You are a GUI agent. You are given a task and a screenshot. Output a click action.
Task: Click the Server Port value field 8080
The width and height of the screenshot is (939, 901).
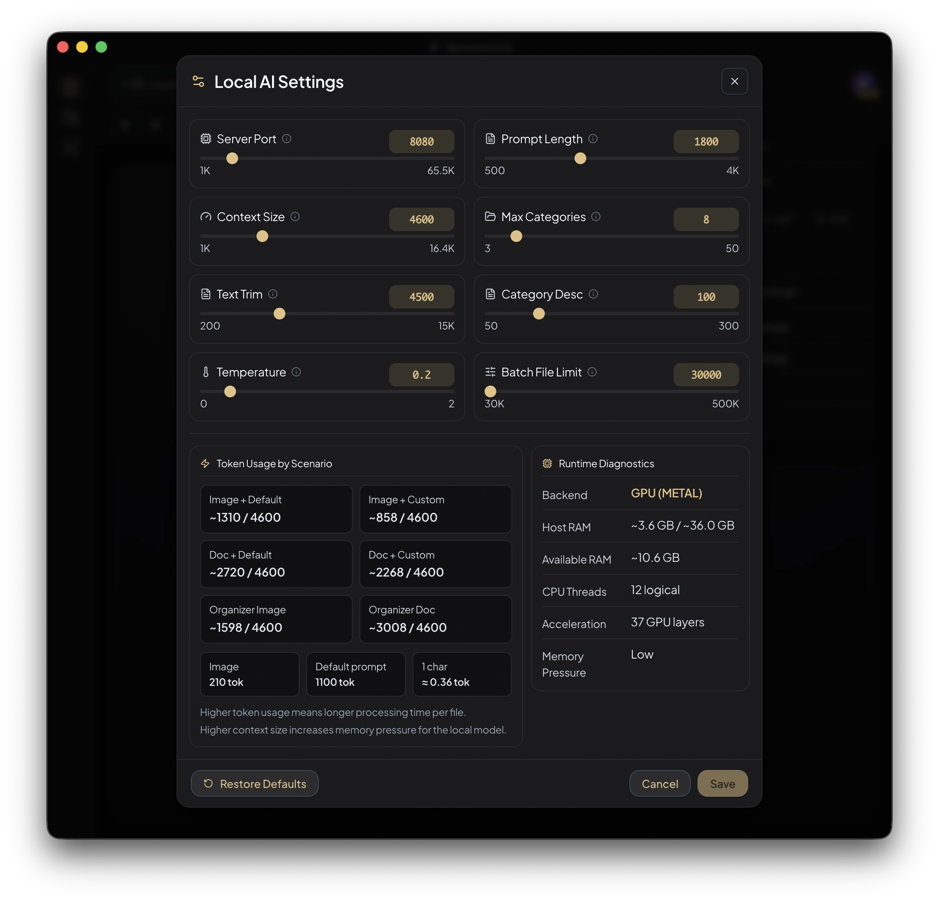tap(421, 142)
